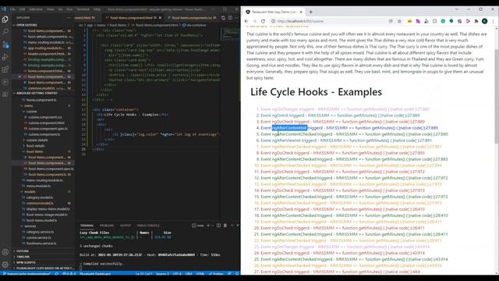This screenshot has height=281, width=499.
Task: Go forward in the browser
Action: tap(255, 21)
